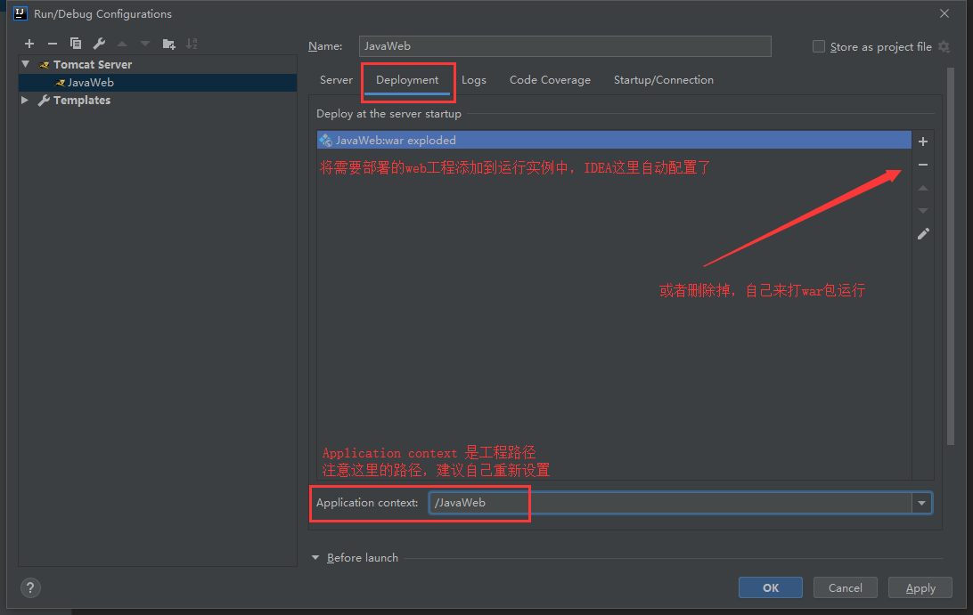973x615 pixels.
Task: Close the Run/Debug Configurations dialog
Action: [x=944, y=13]
